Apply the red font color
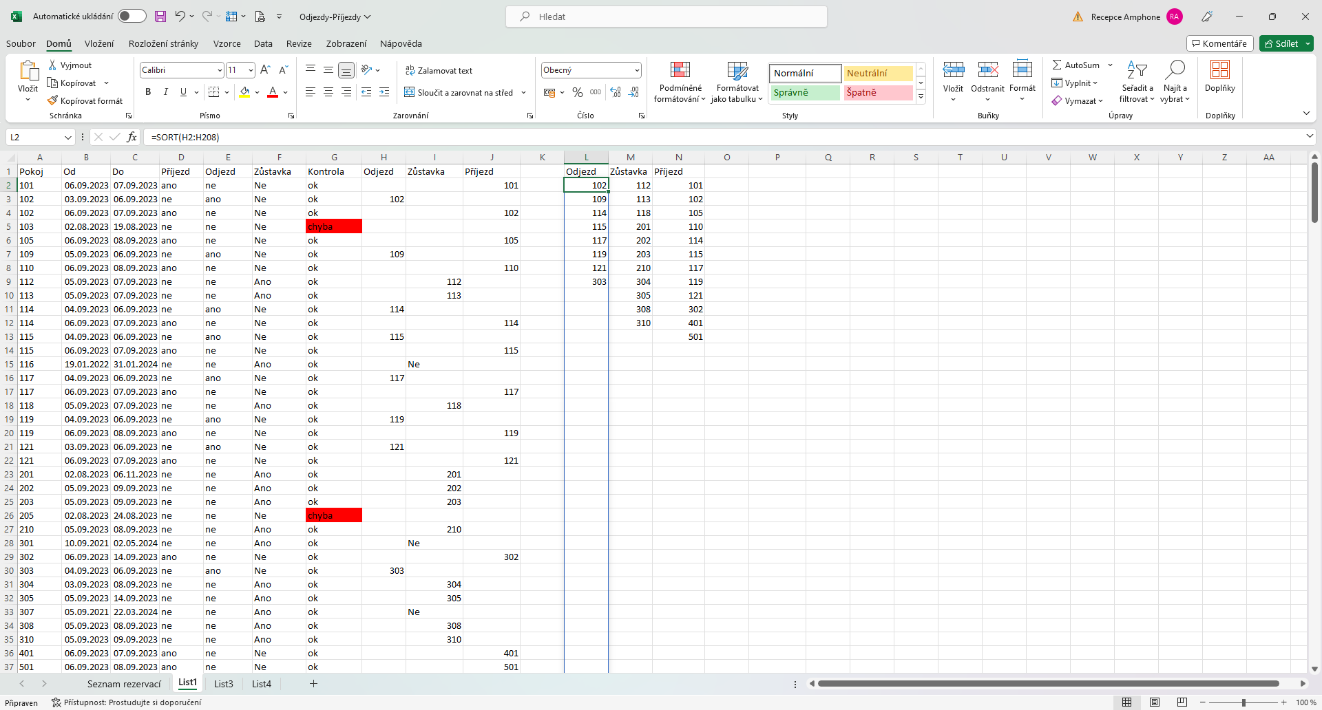Image resolution: width=1322 pixels, height=710 pixels. pos(273,92)
